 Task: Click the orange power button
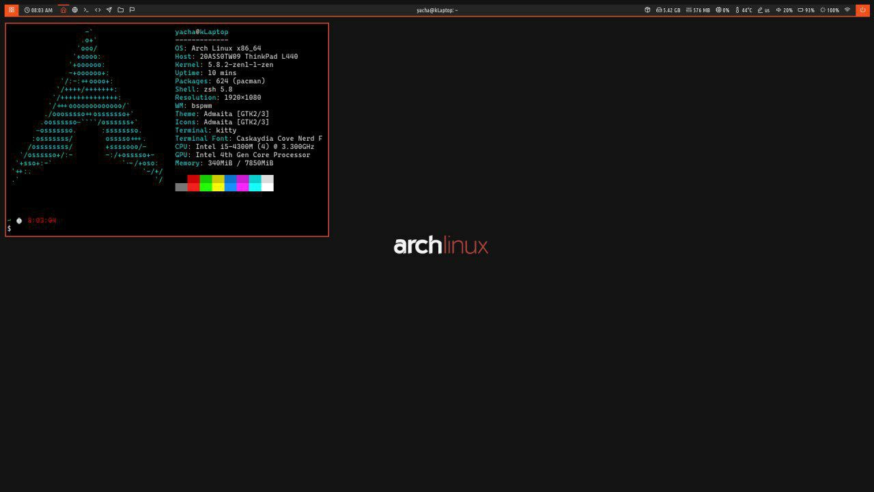click(862, 10)
